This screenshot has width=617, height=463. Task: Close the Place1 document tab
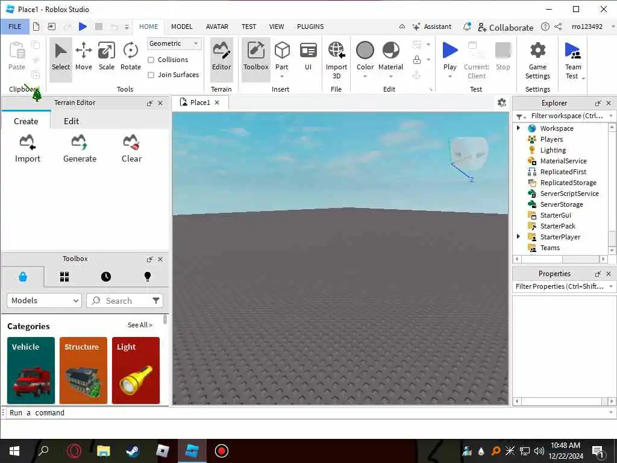217,102
